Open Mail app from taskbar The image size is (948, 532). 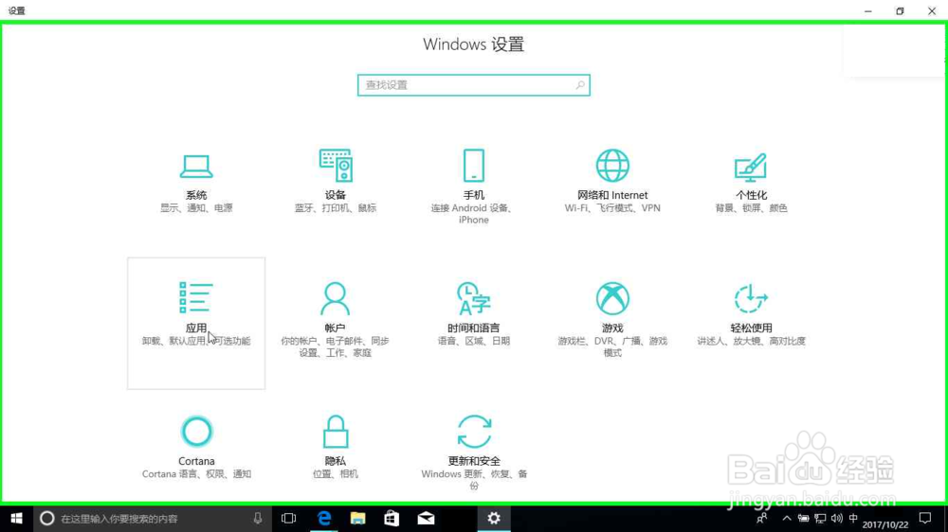pyautogui.click(x=426, y=518)
